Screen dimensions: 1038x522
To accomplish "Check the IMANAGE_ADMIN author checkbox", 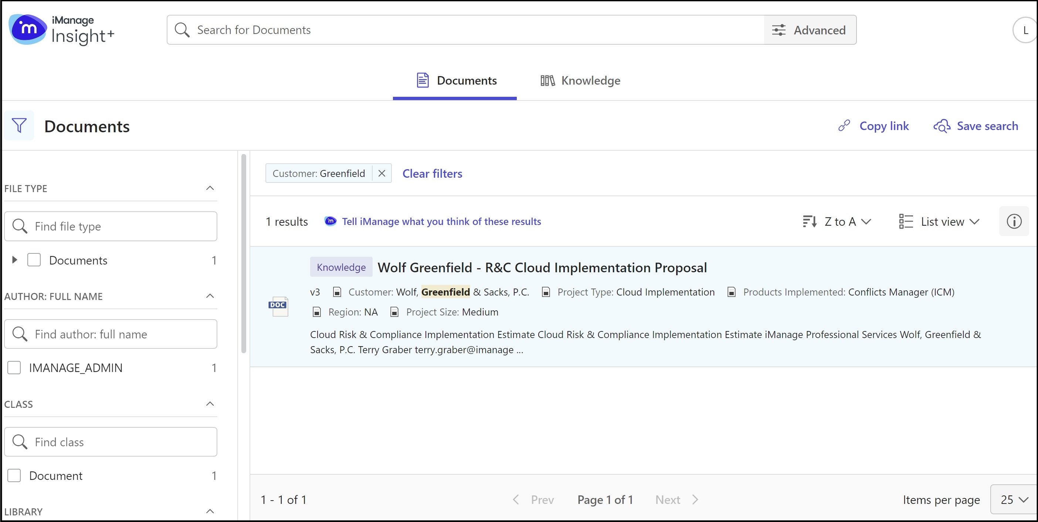I will [14, 367].
